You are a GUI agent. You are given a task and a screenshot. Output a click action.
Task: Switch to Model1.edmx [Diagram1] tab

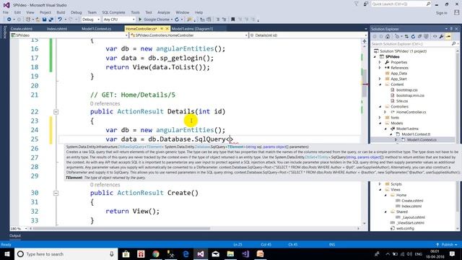pos(193,29)
